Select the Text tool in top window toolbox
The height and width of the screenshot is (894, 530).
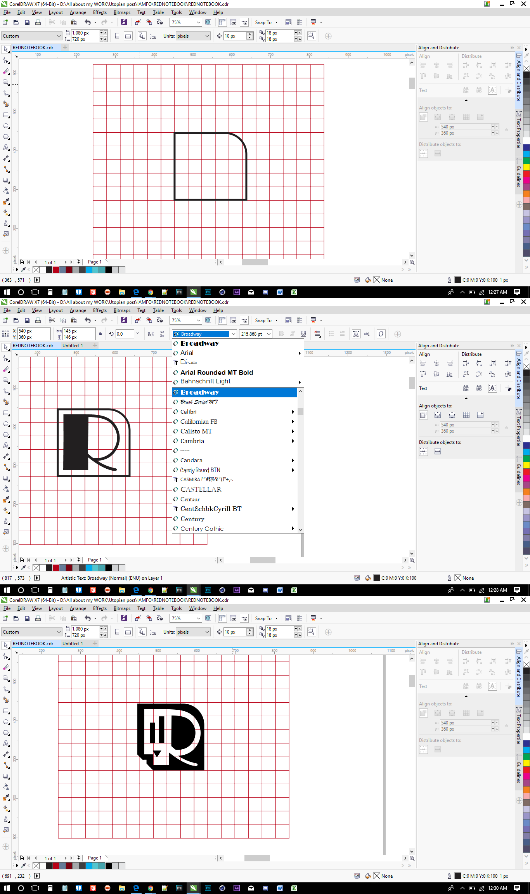[x=6, y=147]
